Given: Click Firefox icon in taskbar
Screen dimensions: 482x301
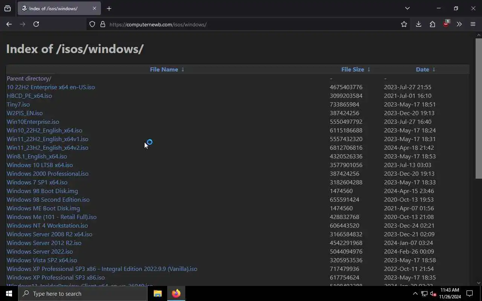Looking at the screenshot, I should [x=176, y=293].
